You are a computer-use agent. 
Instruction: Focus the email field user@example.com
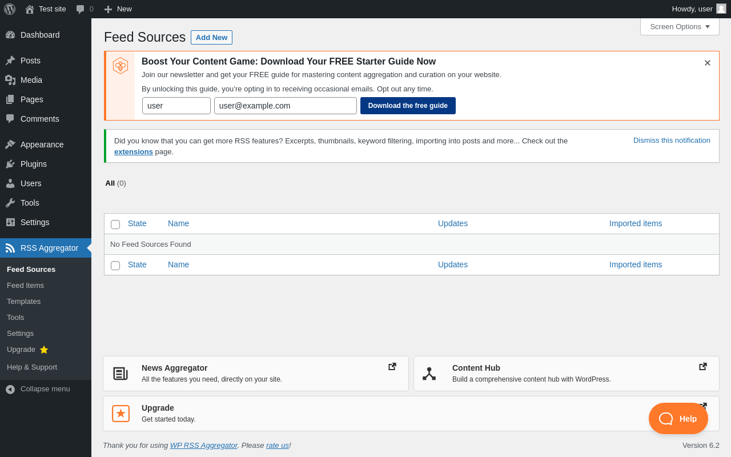(x=286, y=106)
